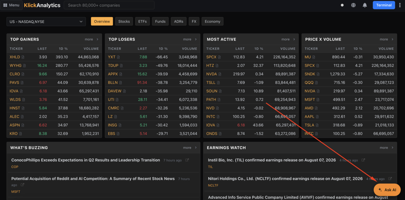Open the AMD ticker in Price X Volume
The image size is (405, 200).
tap(309, 108)
